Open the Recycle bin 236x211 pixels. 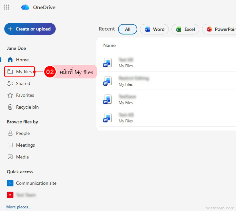[x=27, y=107]
